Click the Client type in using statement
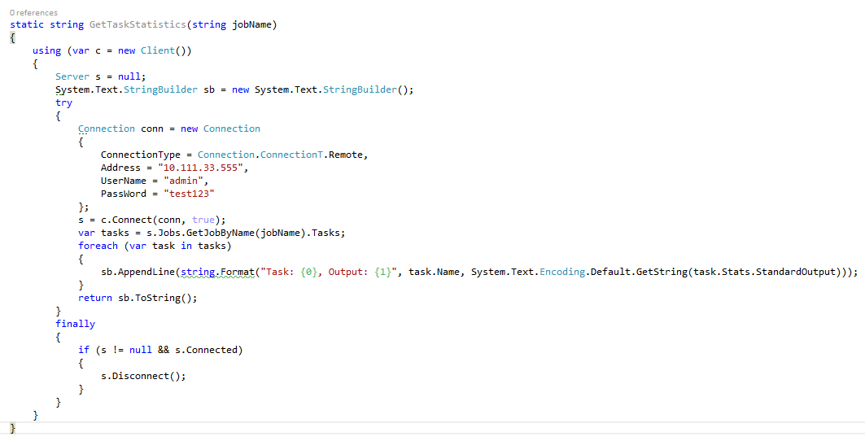Screen dimensions: 865x445 point(159,50)
